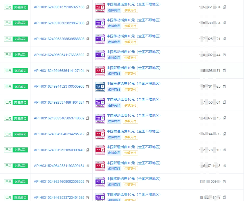
Task: Open order APIH0316249970502829867008 details
Action: 59,23
